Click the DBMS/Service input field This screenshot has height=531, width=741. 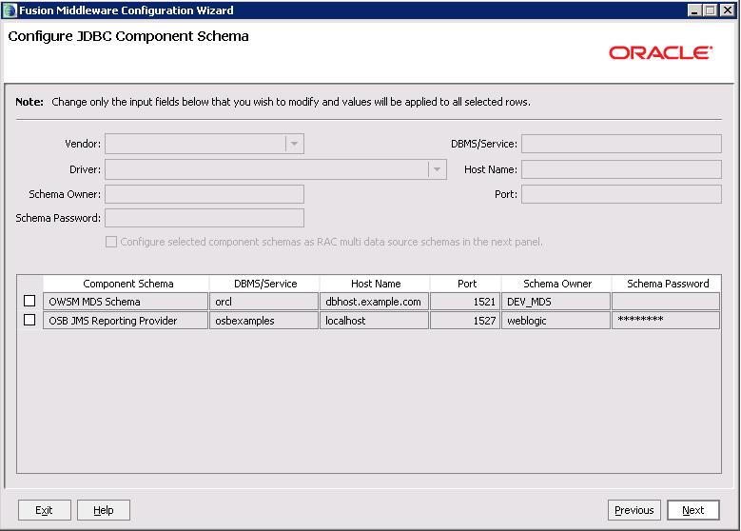tap(621, 144)
